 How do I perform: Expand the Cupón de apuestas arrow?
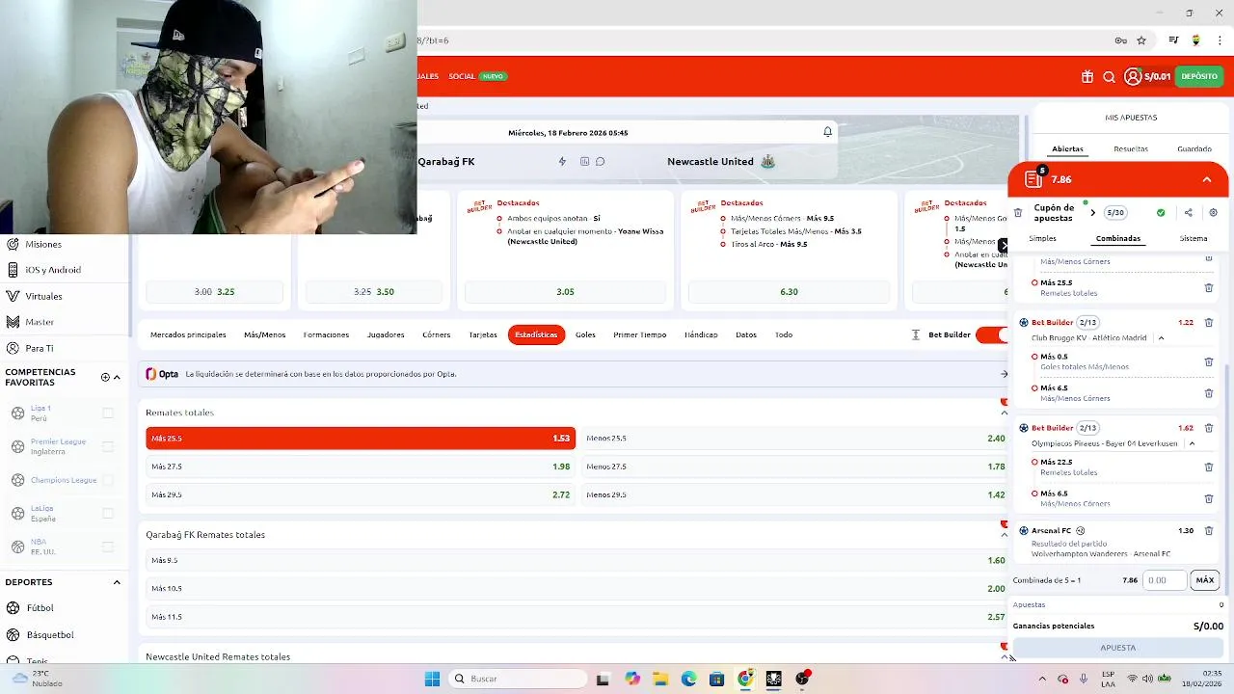coord(1092,213)
